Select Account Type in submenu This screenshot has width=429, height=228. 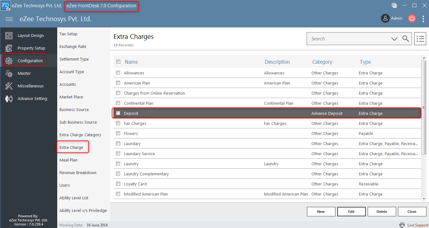72,72
